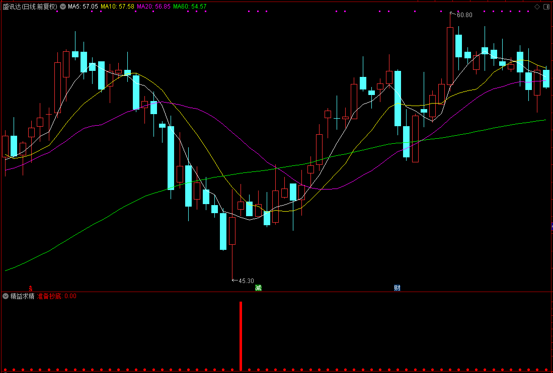This screenshot has width=553, height=373.
Task: Select the MA20: 56.85 label
Action: 154,7
